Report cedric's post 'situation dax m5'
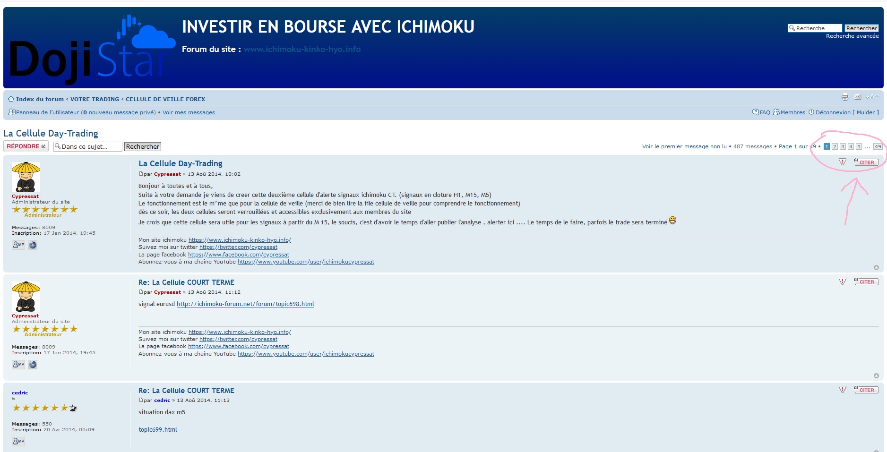887x452 pixels. tap(842, 390)
